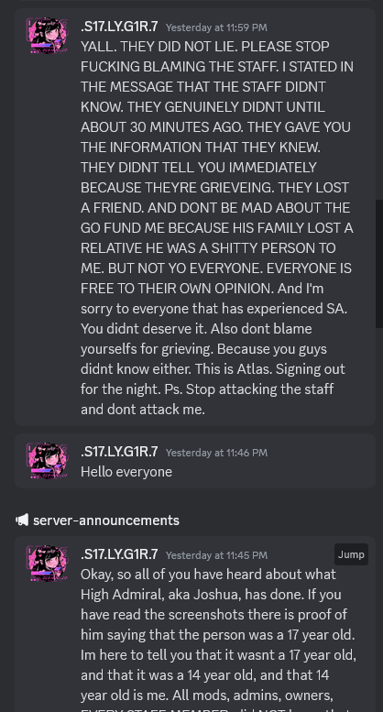Click the Yesterday at 11:45 PM timestamp
Image resolution: width=383 pixels, height=712 pixels.
coord(216,555)
